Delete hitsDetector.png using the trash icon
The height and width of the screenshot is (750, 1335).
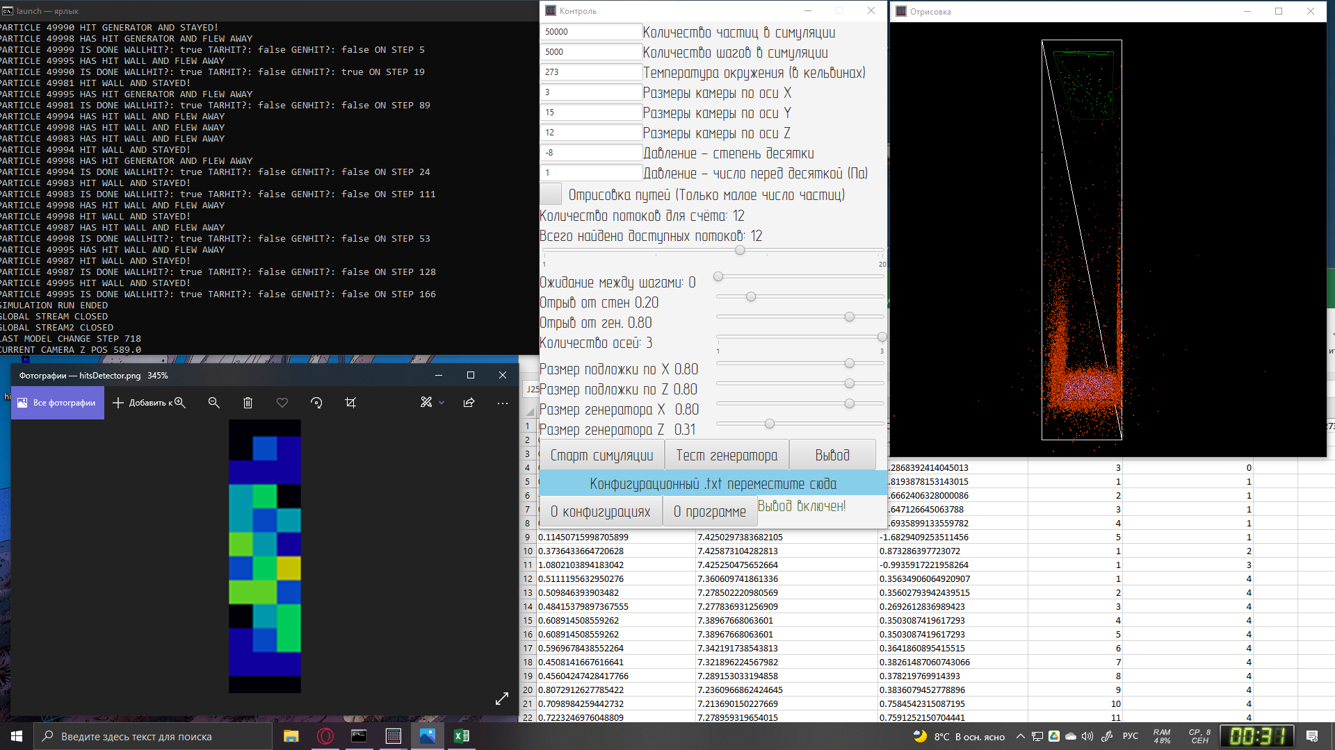click(x=248, y=403)
